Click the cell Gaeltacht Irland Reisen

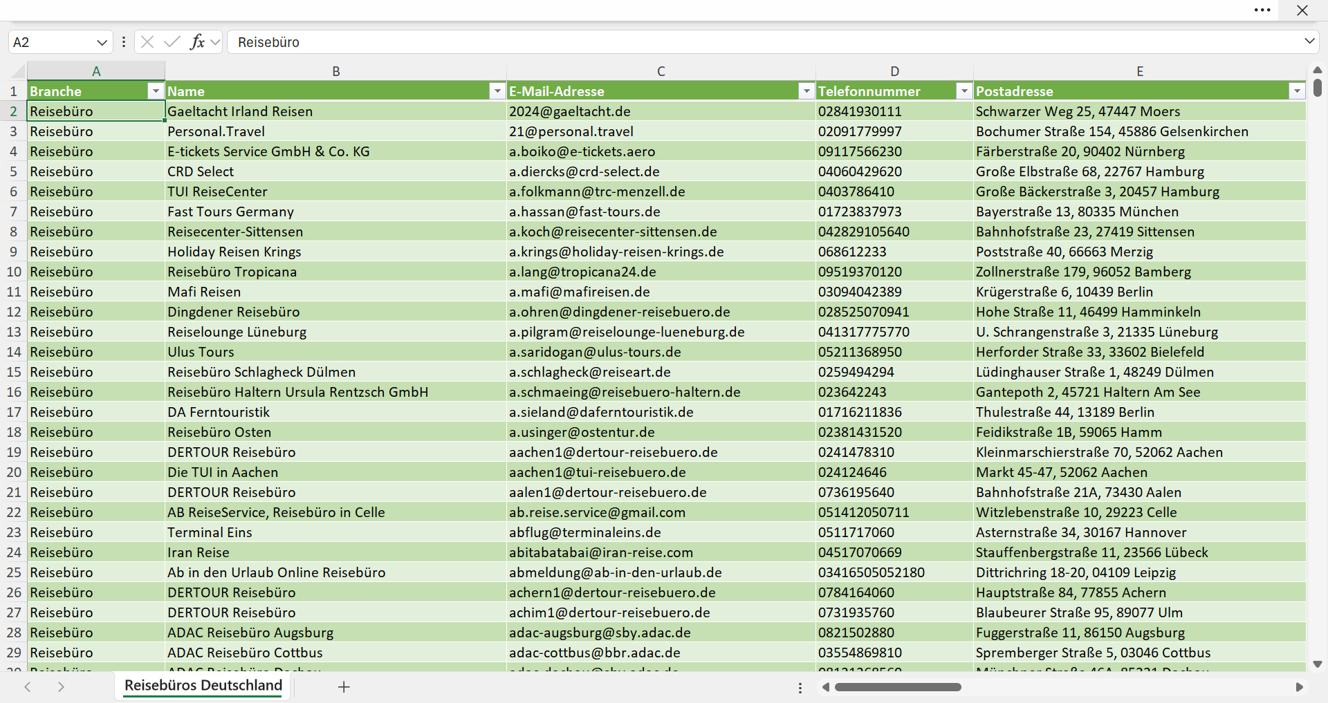[336, 111]
